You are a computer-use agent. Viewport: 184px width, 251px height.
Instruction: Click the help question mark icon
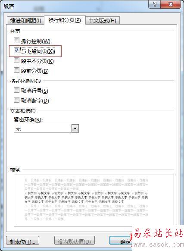(154, 4)
